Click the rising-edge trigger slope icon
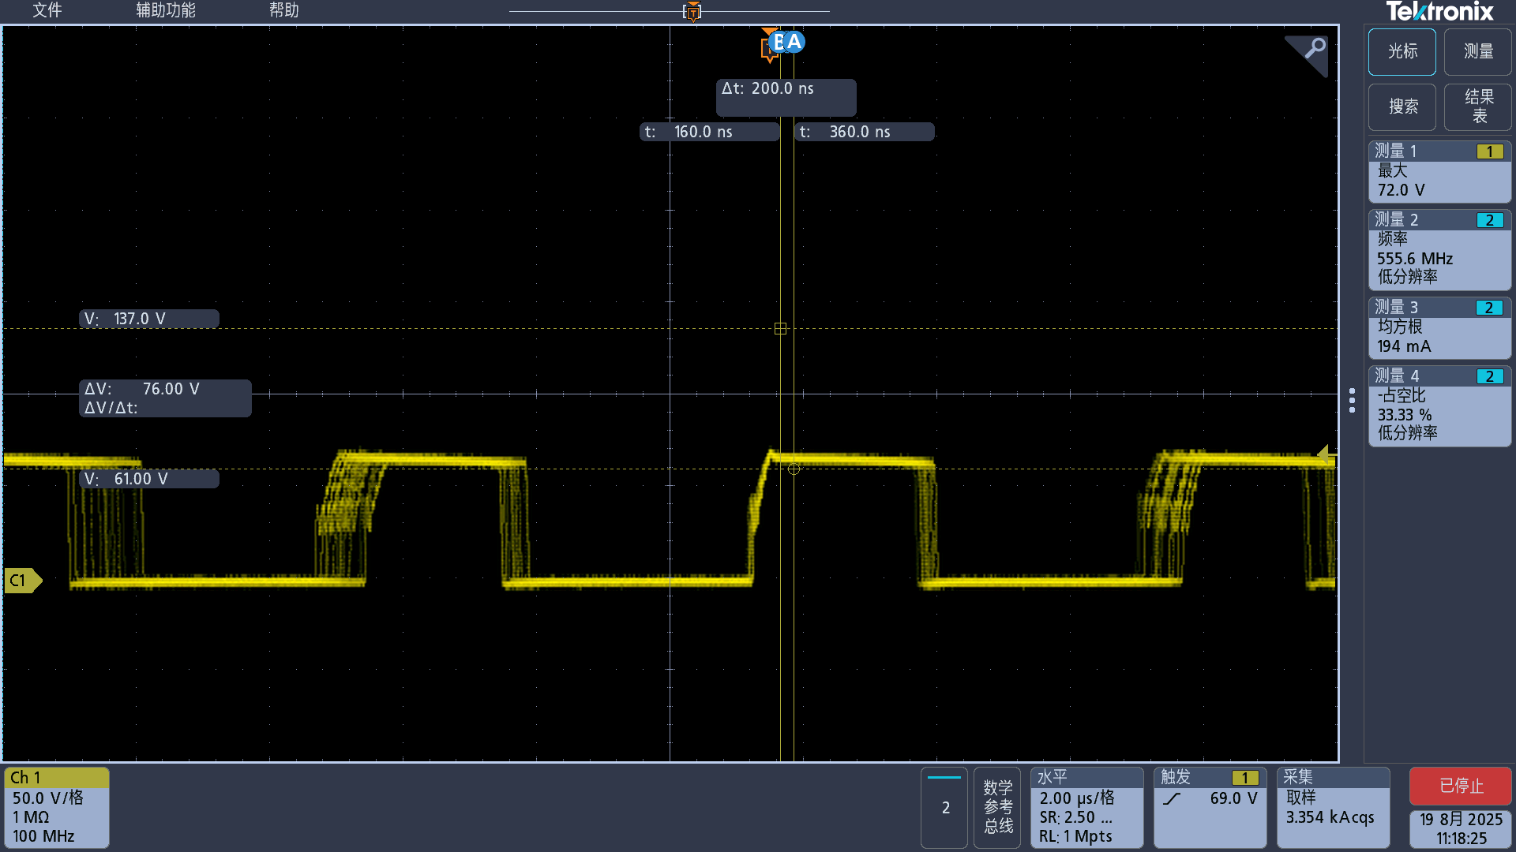1516x852 pixels. pyautogui.click(x=1172, y=798)
